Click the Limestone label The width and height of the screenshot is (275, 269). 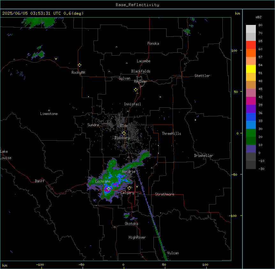49,114
